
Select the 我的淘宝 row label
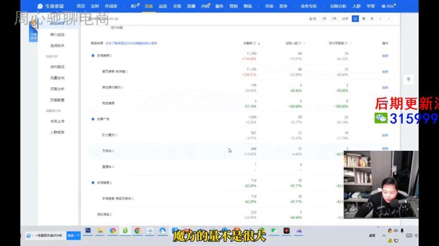pyautogui.click(x=103, y=215)
